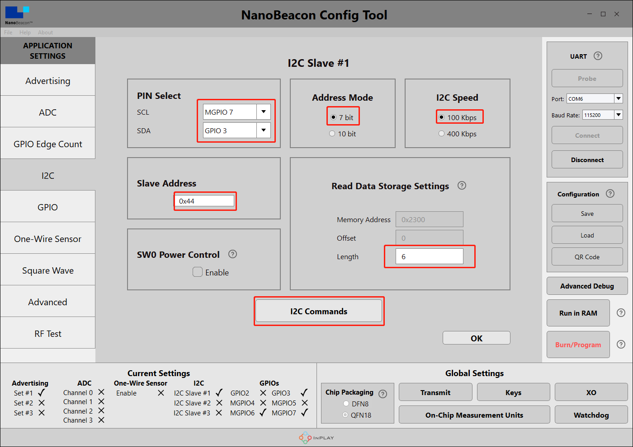The width and height of the screenshot is (633, 447).
Task: Open Advanced settings tab
Action: pos(47,302)
